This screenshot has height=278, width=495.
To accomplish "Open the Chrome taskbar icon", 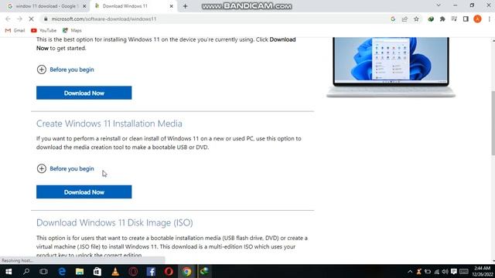I will pos(186,271).
